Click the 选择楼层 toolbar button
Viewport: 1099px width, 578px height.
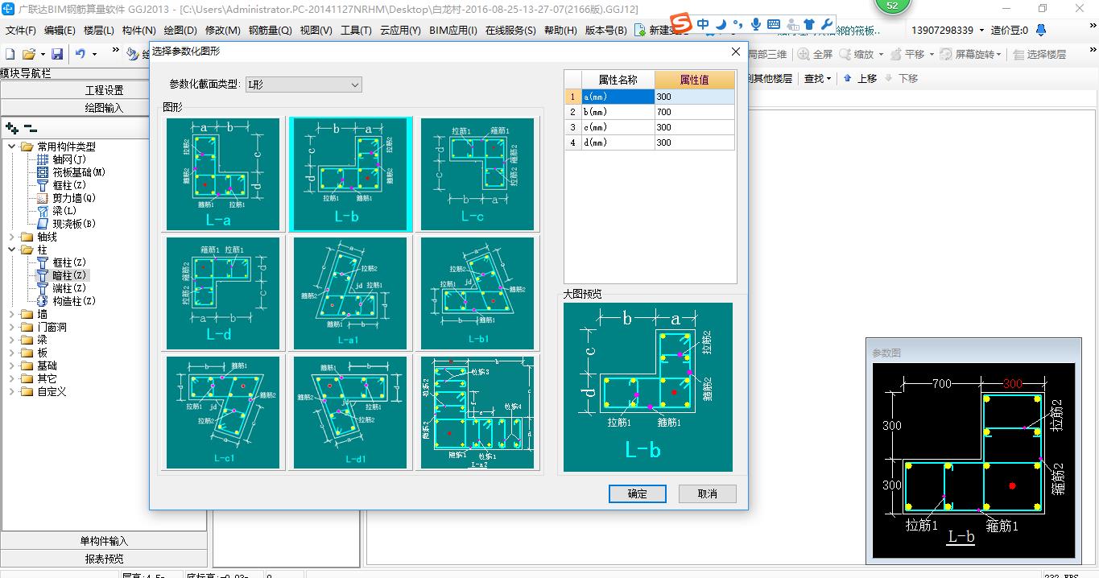tap(1039, 54)
